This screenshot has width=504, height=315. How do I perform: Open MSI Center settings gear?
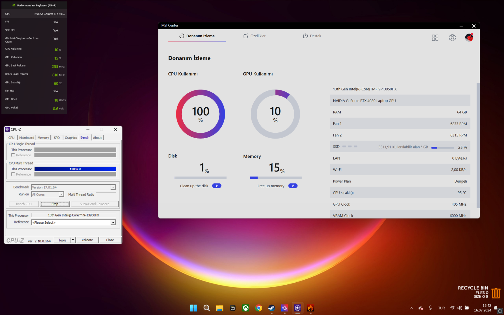pyautogui.click(x=452, y=38)
